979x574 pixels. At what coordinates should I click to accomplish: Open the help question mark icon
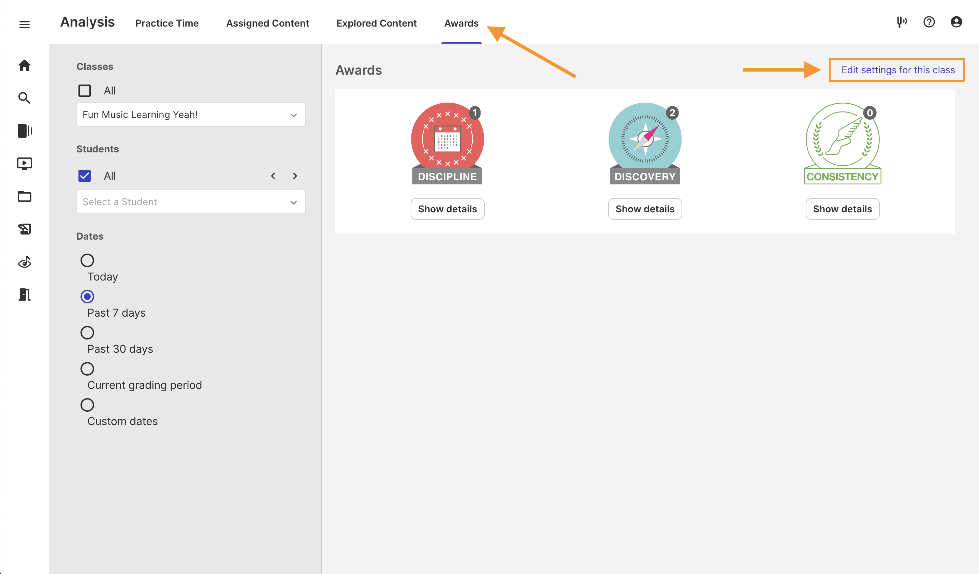[929, 22]
